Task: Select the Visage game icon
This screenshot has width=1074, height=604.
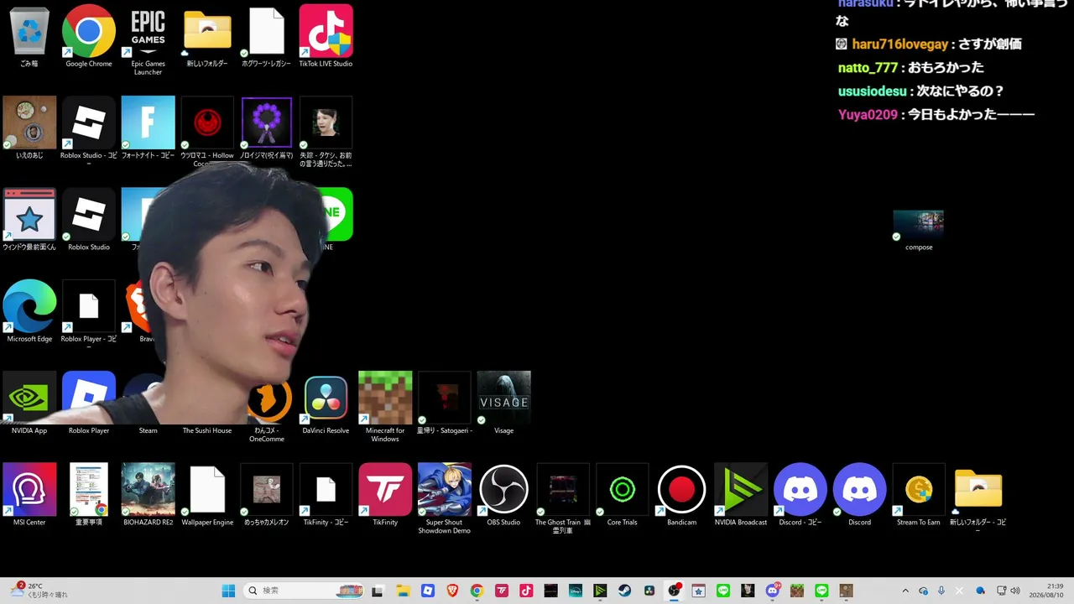Action: 503,403
